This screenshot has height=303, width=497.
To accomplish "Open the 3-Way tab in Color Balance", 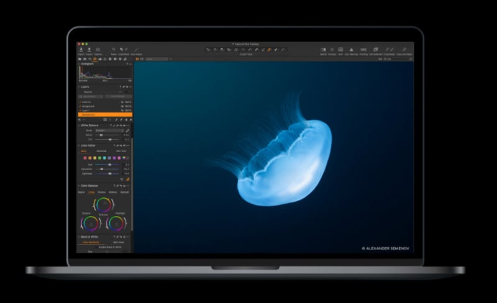I will pos(91,192).
